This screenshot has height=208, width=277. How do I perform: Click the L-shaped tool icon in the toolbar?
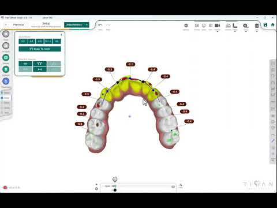coord(235,25)
